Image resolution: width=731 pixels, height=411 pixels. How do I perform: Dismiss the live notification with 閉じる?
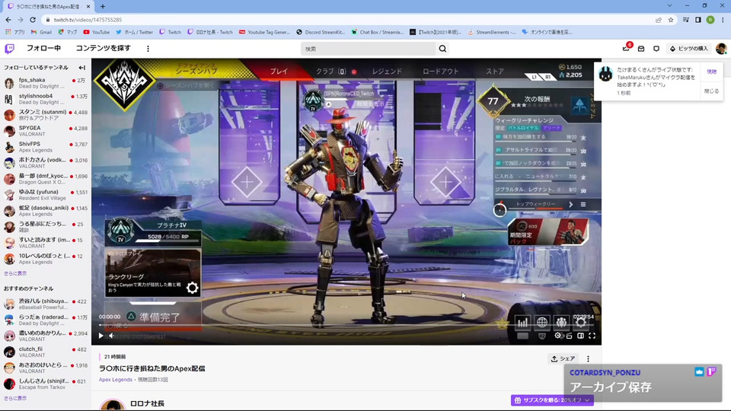click(x=711, y=91)
